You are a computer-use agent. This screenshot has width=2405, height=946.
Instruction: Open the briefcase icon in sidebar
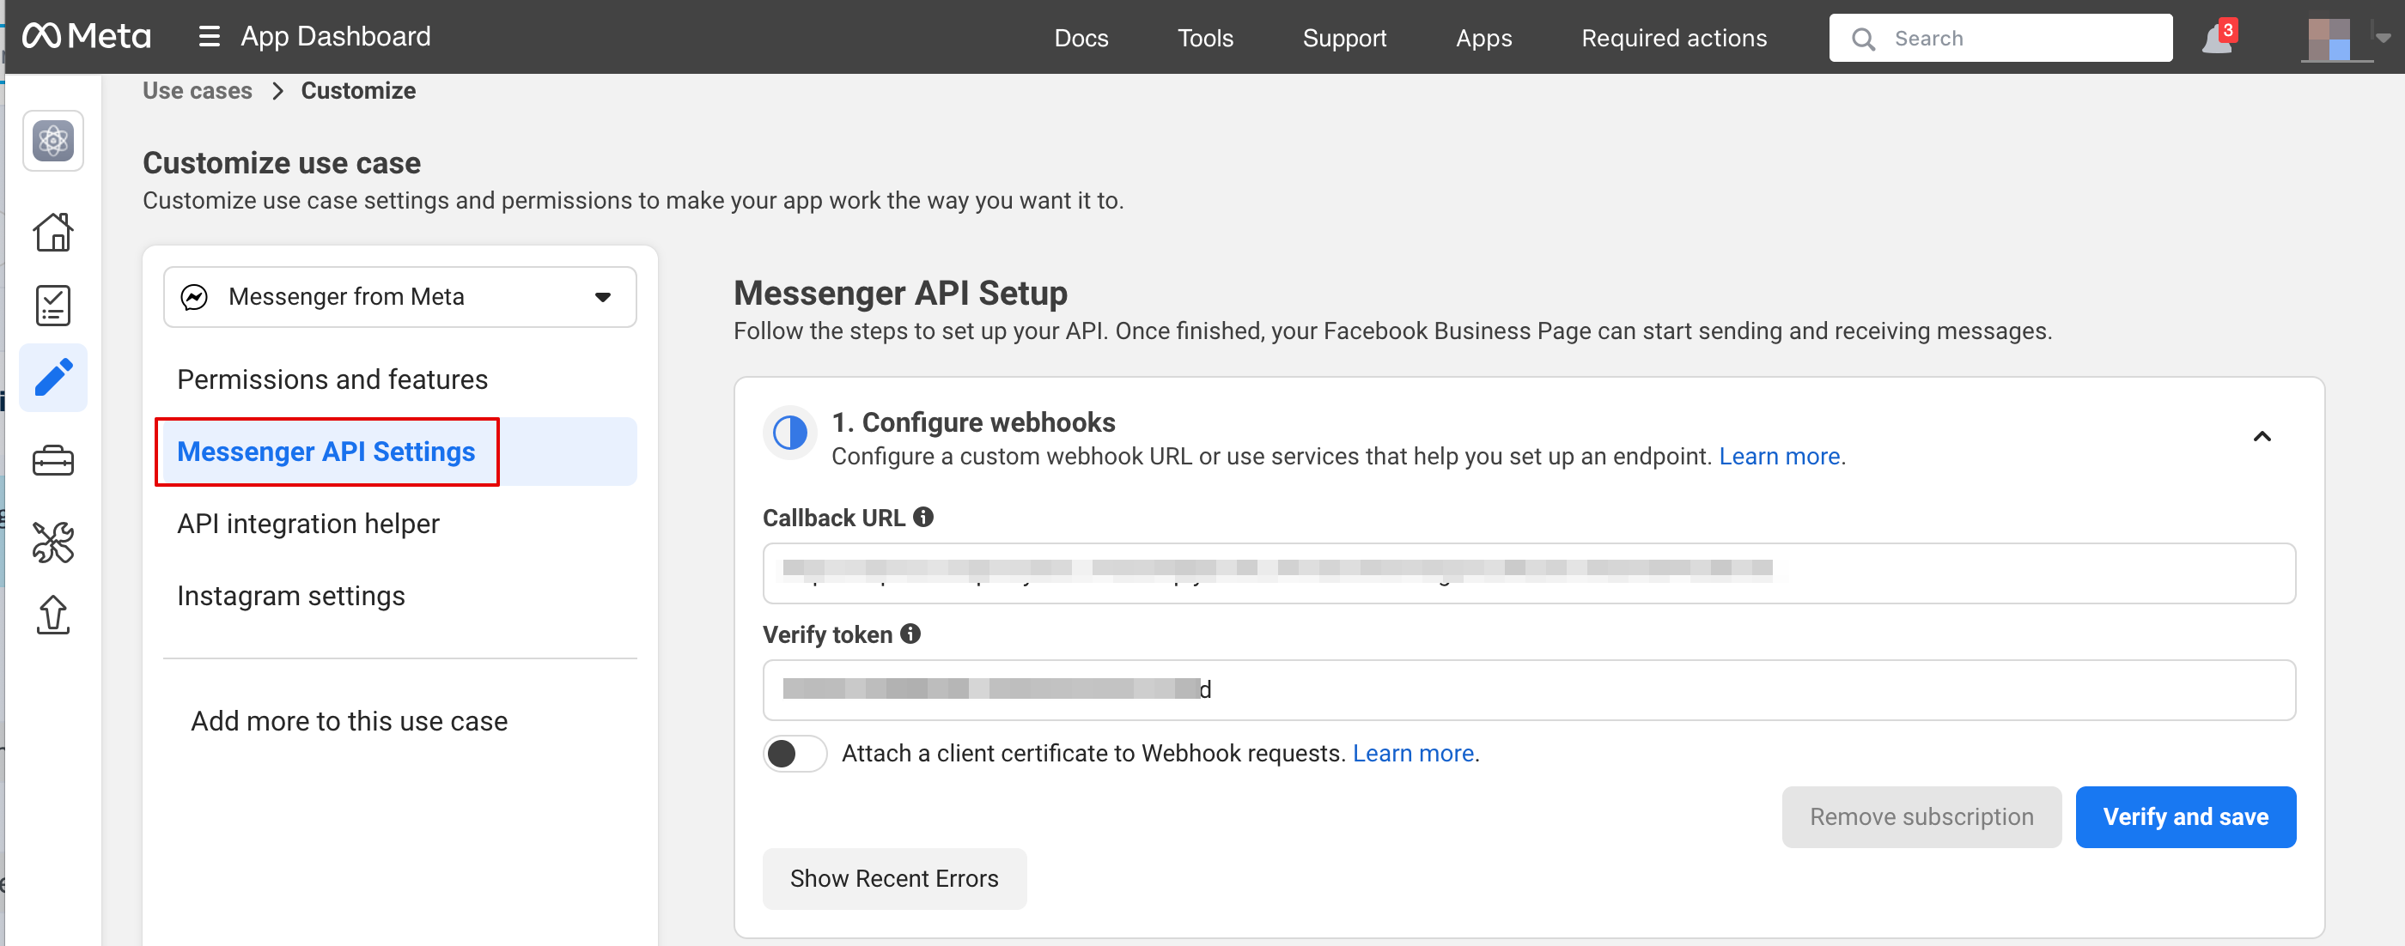click(53, 460)
